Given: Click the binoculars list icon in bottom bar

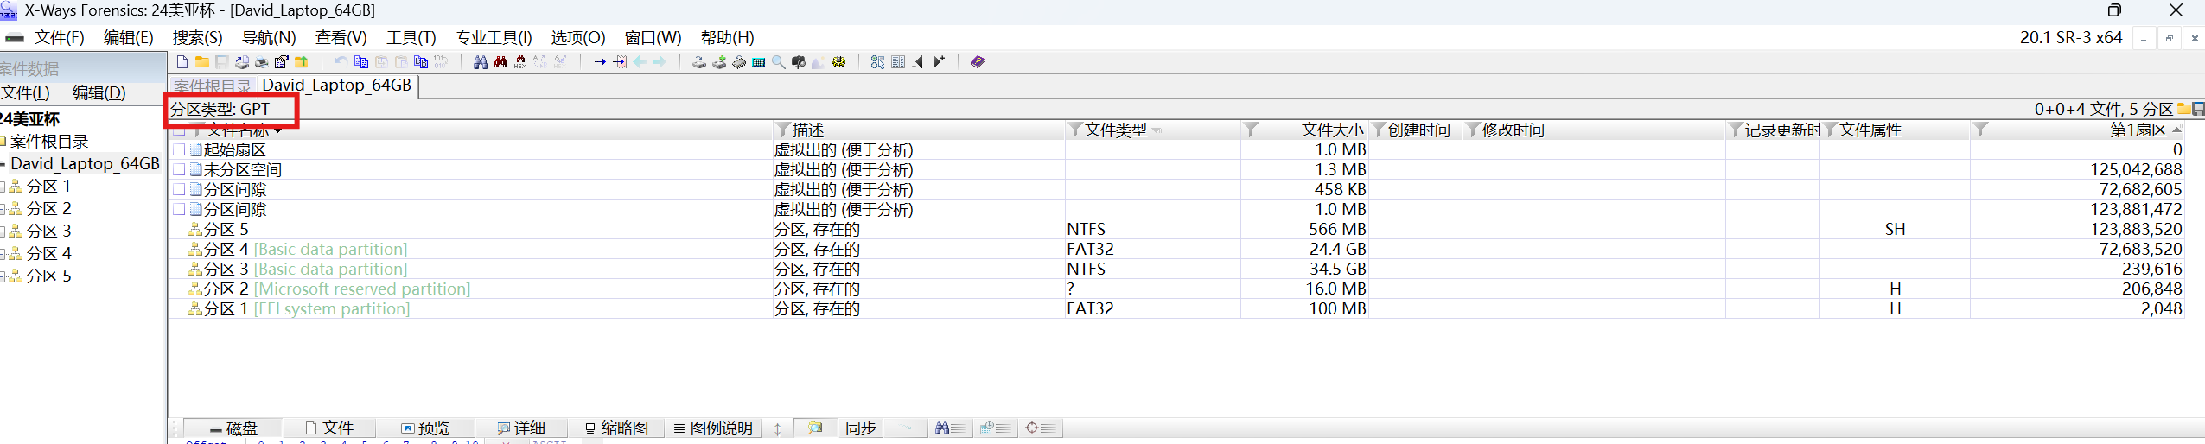Looking at the screenshot, I should point(950,428).
